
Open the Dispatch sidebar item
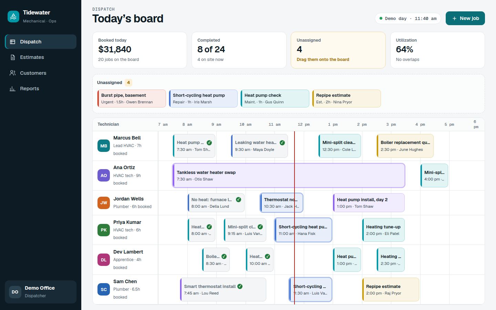click(41, 42)
